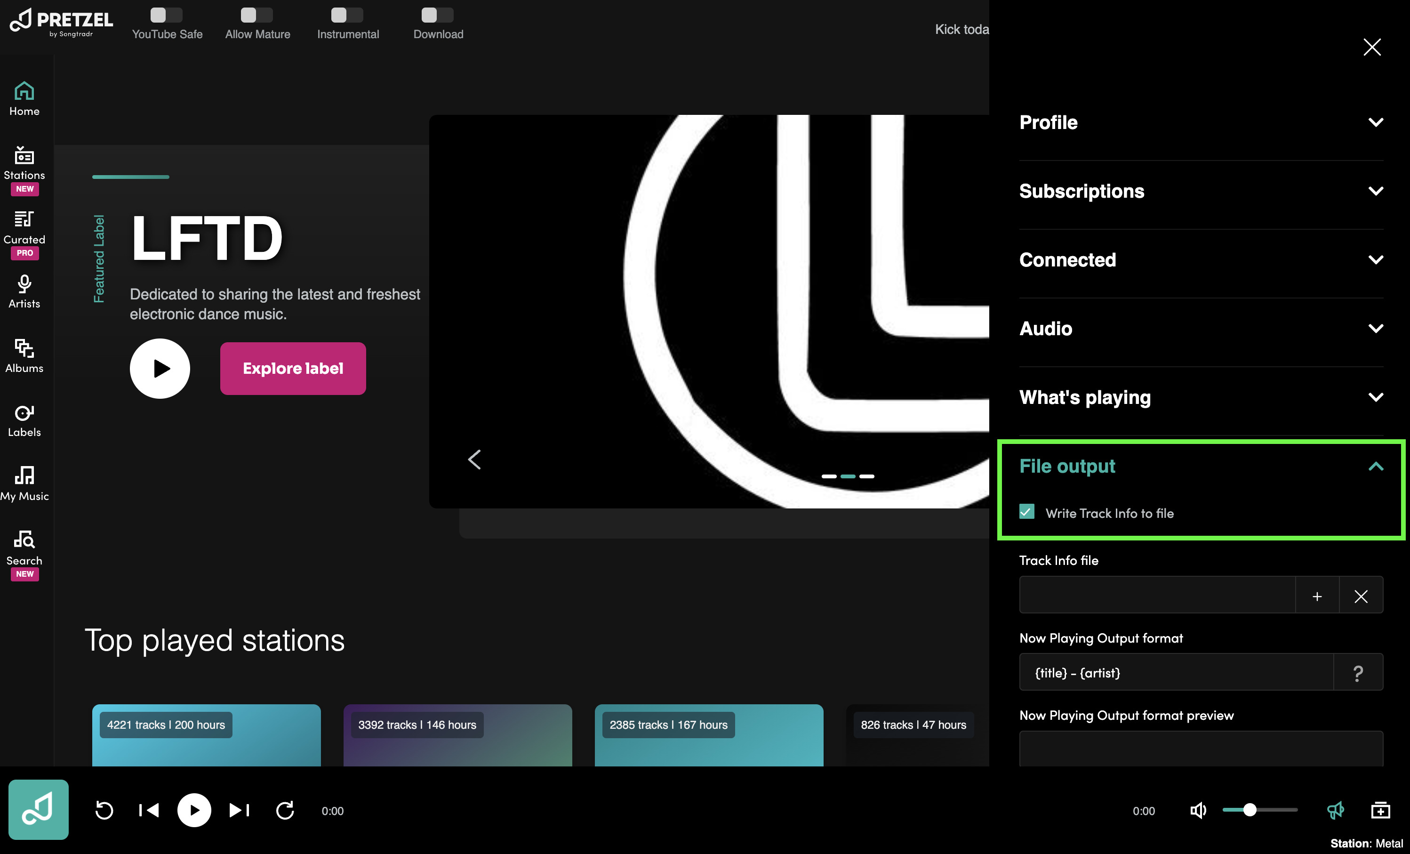Clear the Track Info file path
This screenshot has height=854, width=1410.
tap(1361, 596)
